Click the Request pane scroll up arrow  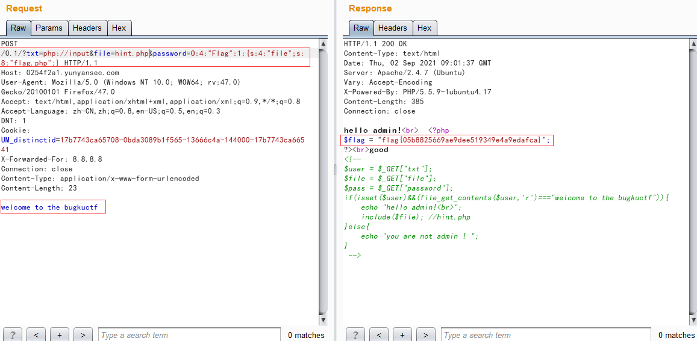(323, 43)
